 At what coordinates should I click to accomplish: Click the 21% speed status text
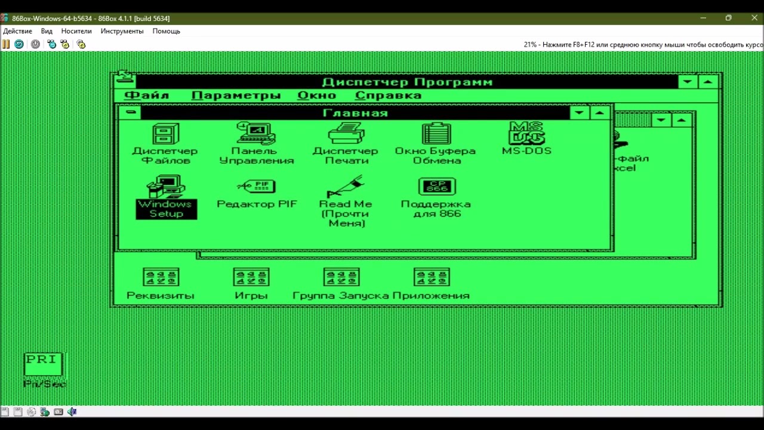(643, 45)
